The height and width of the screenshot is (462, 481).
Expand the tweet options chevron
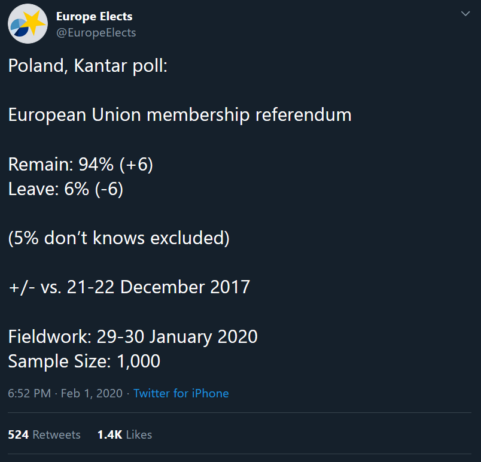(x=465, y=14)
